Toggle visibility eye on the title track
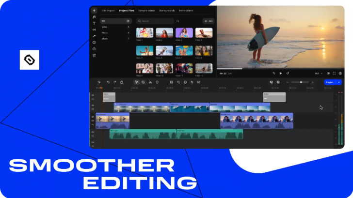Image resolution: width=353 pixels, height=198 pixels. tap(93, 95)
